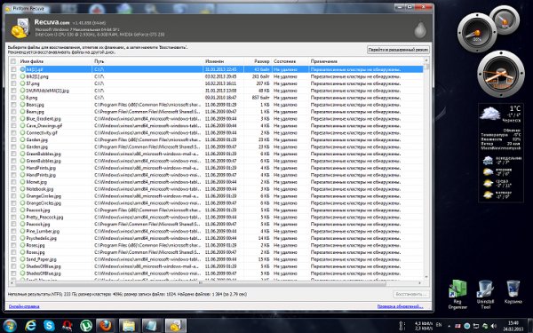Select the Pine_Lumber.jpg file name
Image resolution: width=533 pixels, height=333 pixels.
pyautogui.click(x=43, y=231)
